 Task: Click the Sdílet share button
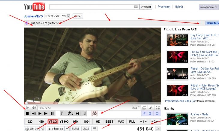[75, 129]
